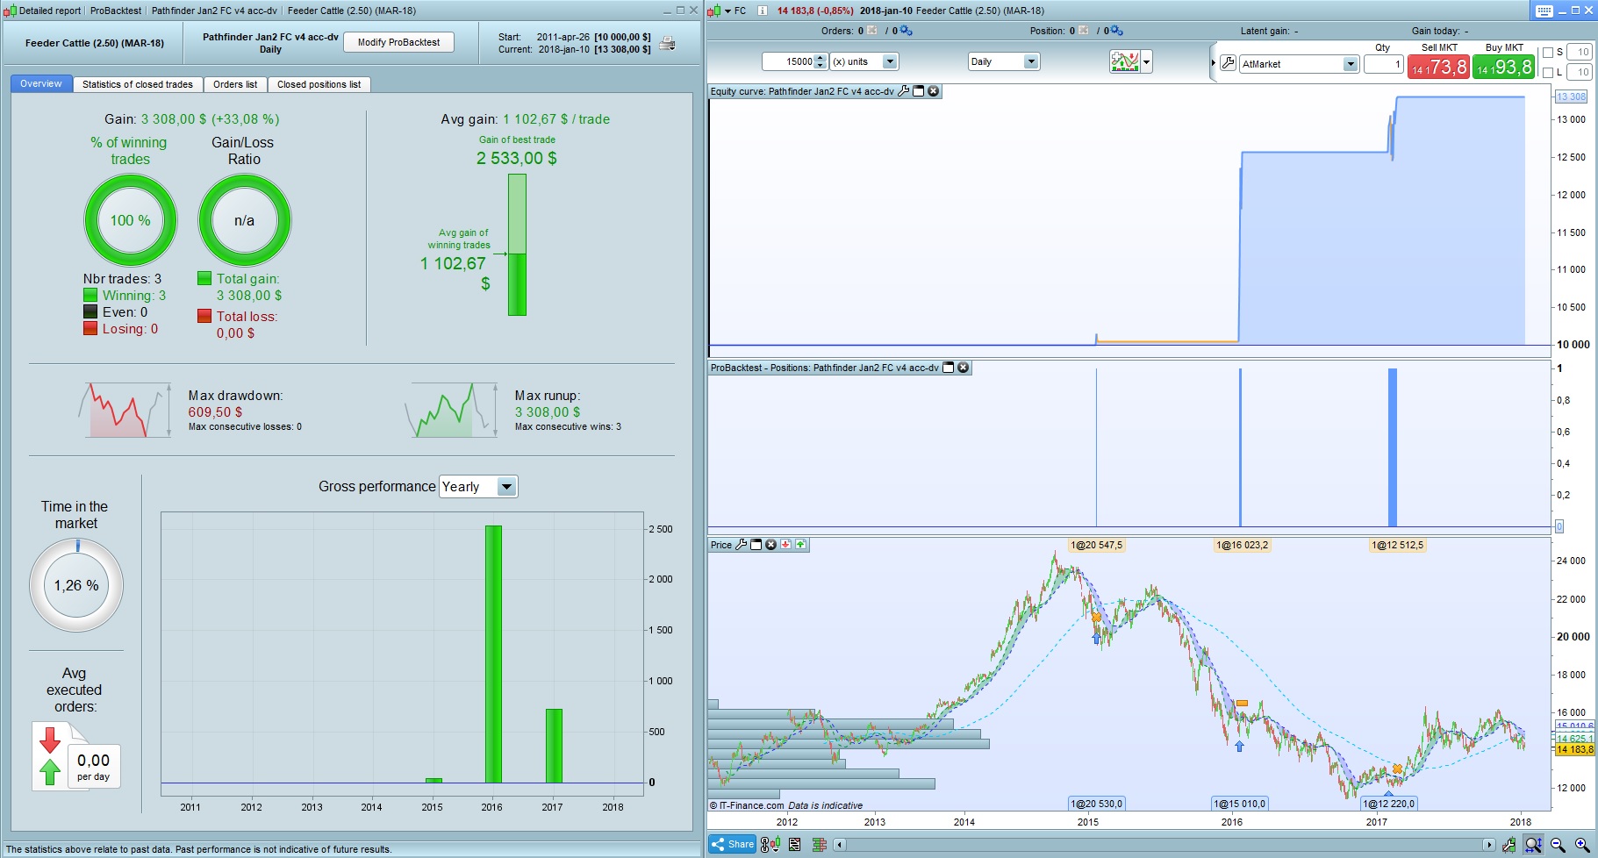Open the Orders list tab
Viewport: 1598px width, 858px height.
[235, 84]
